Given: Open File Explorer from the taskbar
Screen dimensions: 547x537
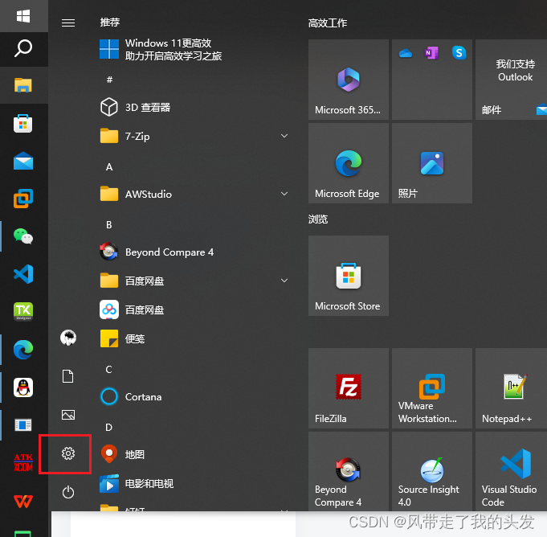Looking at the screenshot, I should point(23,85).
